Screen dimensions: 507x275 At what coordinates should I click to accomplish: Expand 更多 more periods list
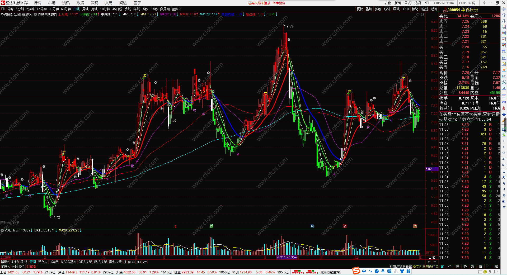[176, 9]
